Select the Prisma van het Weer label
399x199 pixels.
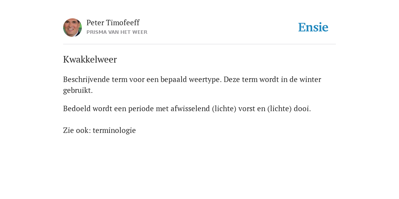[x=117, y=32]
